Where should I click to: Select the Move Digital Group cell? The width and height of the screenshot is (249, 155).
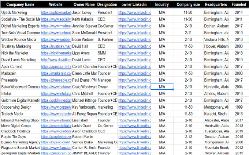coord(20,126)
